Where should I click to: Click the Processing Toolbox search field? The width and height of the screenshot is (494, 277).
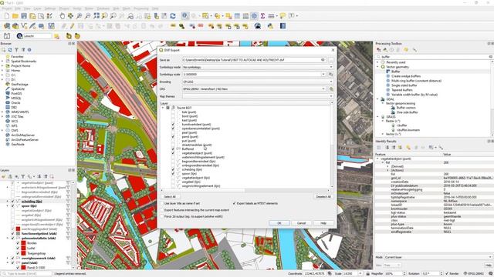[434, 57]
